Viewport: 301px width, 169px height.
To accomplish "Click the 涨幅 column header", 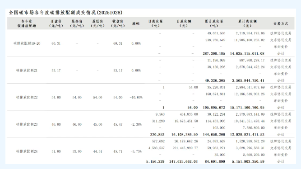I will tap(136, 23).
